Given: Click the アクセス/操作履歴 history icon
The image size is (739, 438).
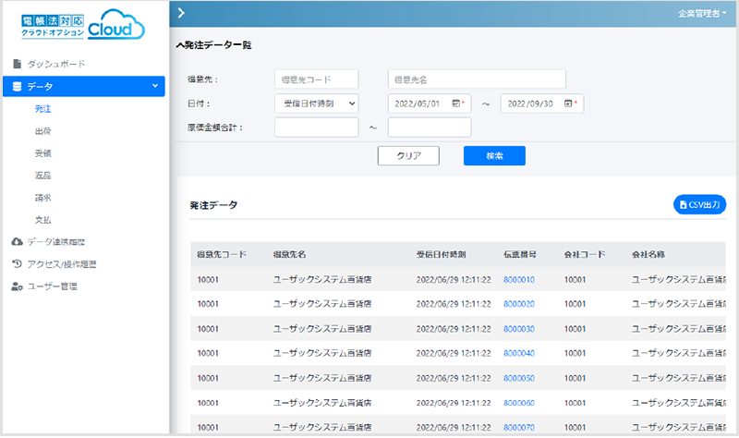Looking at the screenshot, I should click(18, 264).
